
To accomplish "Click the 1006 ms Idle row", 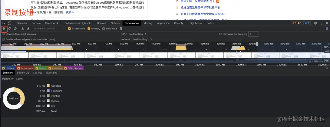I will point(45,106).
